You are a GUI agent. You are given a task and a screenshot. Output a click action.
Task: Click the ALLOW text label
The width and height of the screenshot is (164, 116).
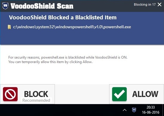(145, 94)
